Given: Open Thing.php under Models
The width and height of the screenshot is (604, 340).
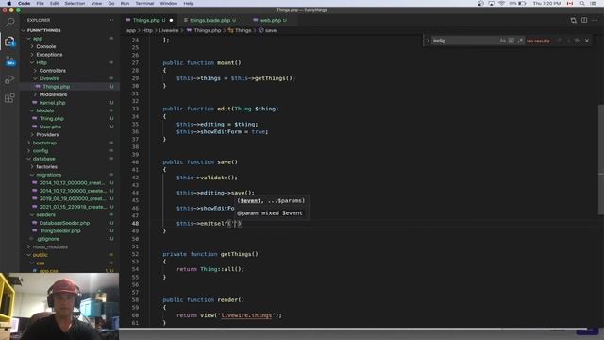Looking at the screenshot, I should pyautogui.click(x=52, y=119).
